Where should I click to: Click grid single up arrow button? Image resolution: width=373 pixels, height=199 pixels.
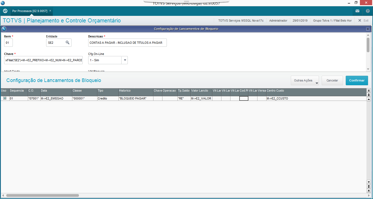tap(369, 99)
